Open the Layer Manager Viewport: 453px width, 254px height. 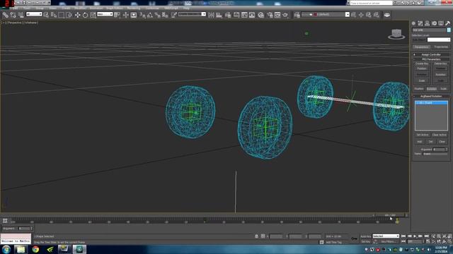coord(228,15)
